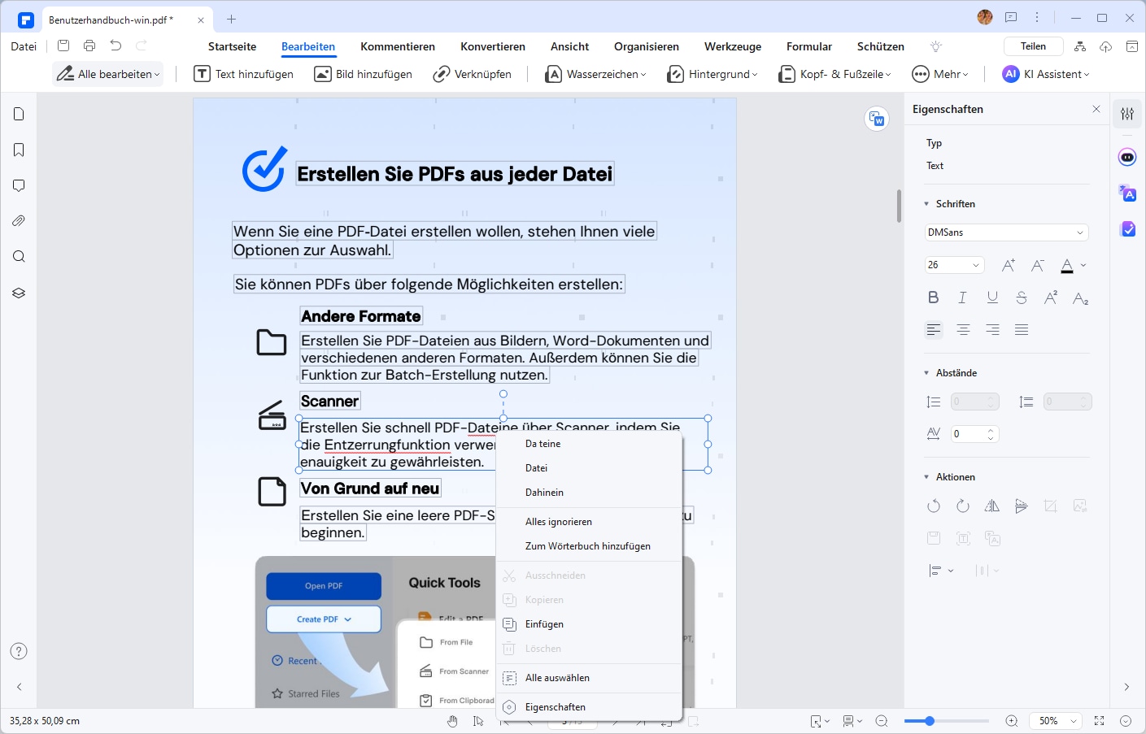1146x734 pixels.
Task: Open the Datei menu
Action: (24, 46)
